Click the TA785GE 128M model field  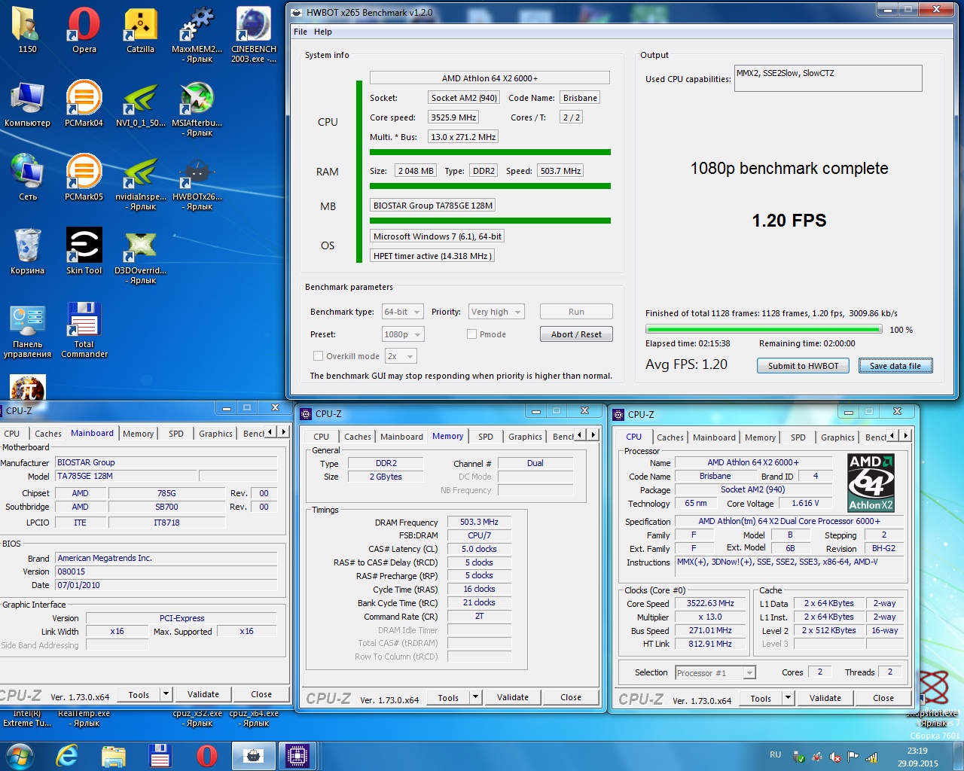pos(126,476)
